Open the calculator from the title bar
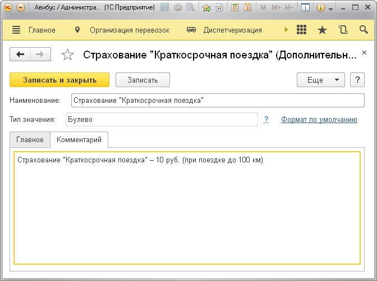This screenshot has height=281, width=377. coord(235,8)
